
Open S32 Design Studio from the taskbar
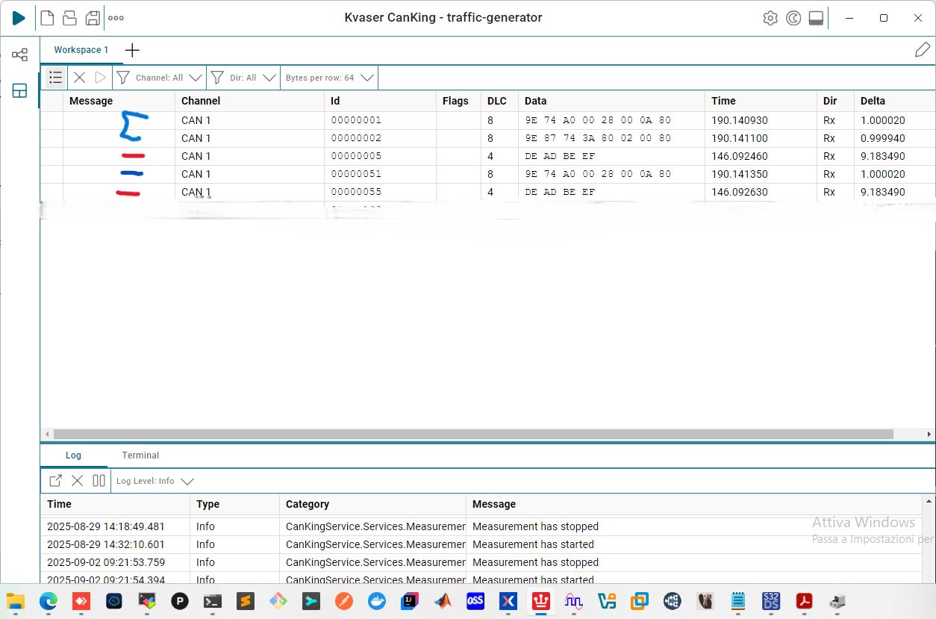click(x=771, y=601)
